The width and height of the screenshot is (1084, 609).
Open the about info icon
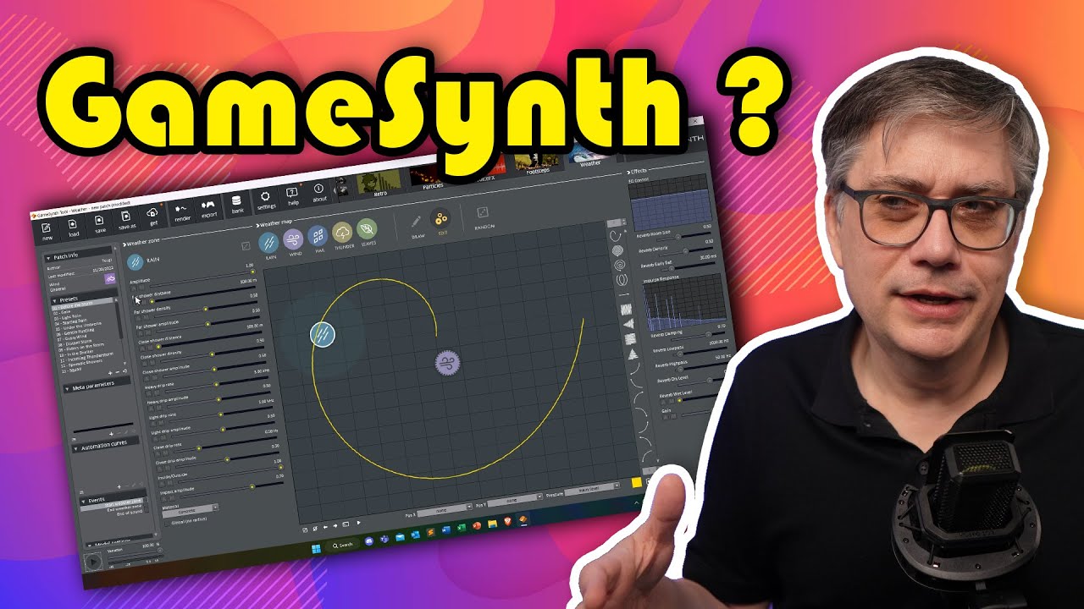click(x=318, y=189)
